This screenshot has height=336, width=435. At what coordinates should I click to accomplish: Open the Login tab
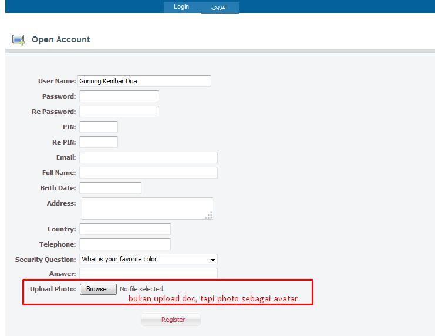(x=181, y=6)
